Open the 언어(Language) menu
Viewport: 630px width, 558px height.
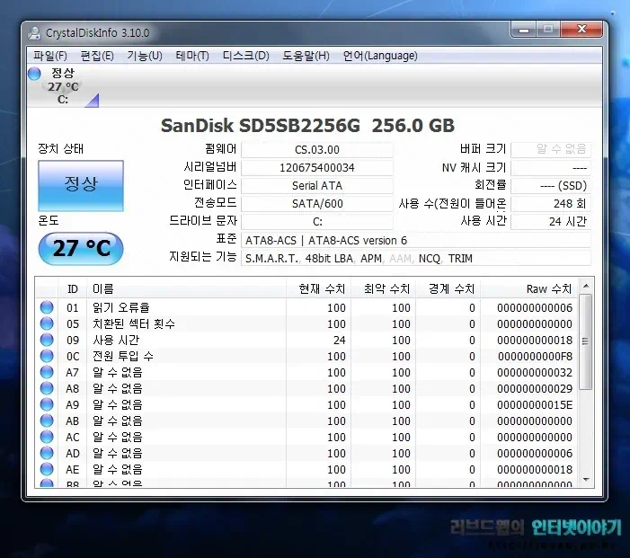(380, 56)
